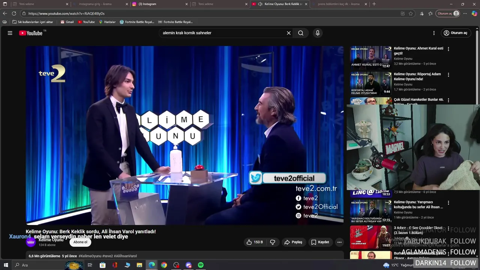View site information lock icon
The image size is (480, 270).
pos(24,13)
